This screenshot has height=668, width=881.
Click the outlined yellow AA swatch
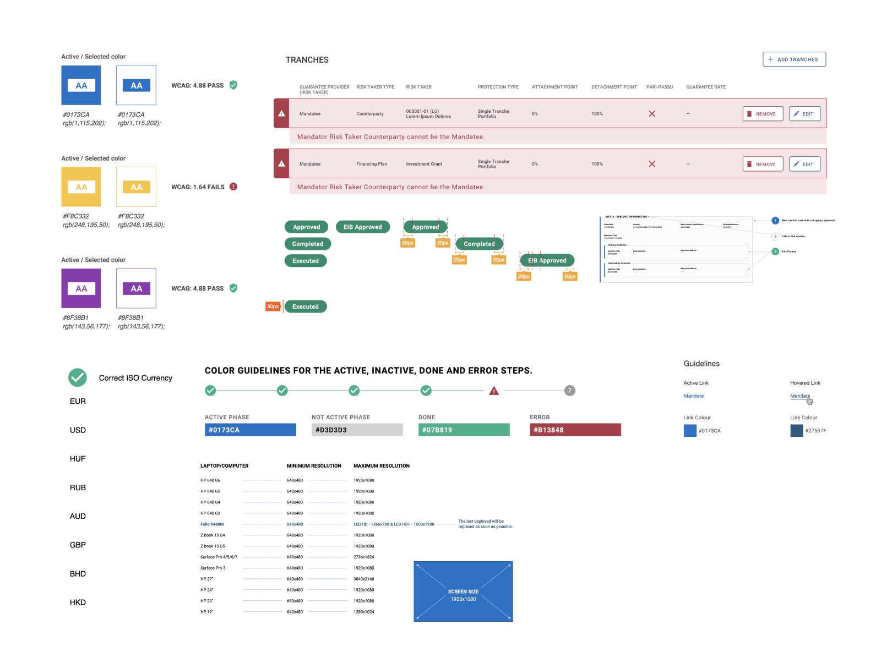point(136,187)
